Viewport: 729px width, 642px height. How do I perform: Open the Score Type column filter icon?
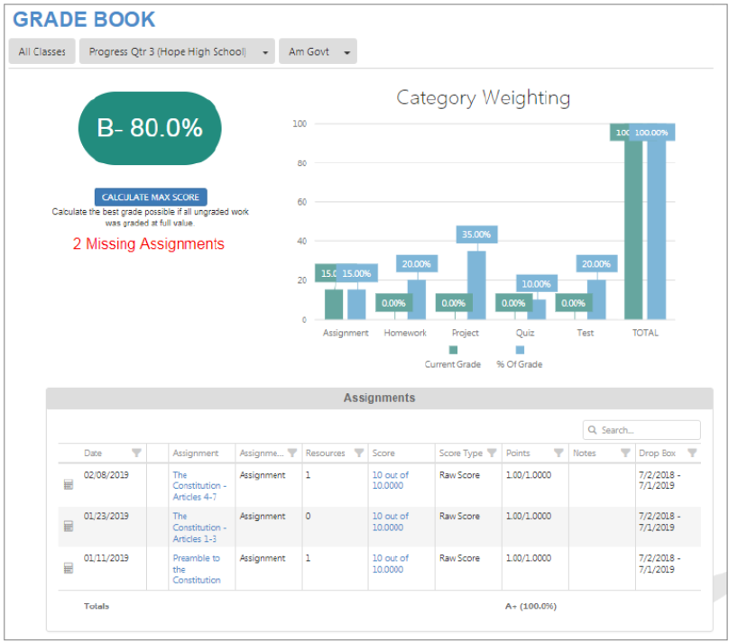[x=492, y=454]
